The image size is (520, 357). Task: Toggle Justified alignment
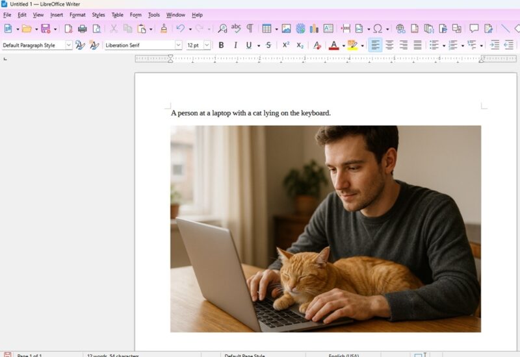417,45
